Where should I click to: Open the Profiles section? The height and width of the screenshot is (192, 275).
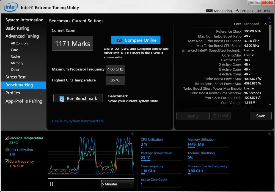13,93
